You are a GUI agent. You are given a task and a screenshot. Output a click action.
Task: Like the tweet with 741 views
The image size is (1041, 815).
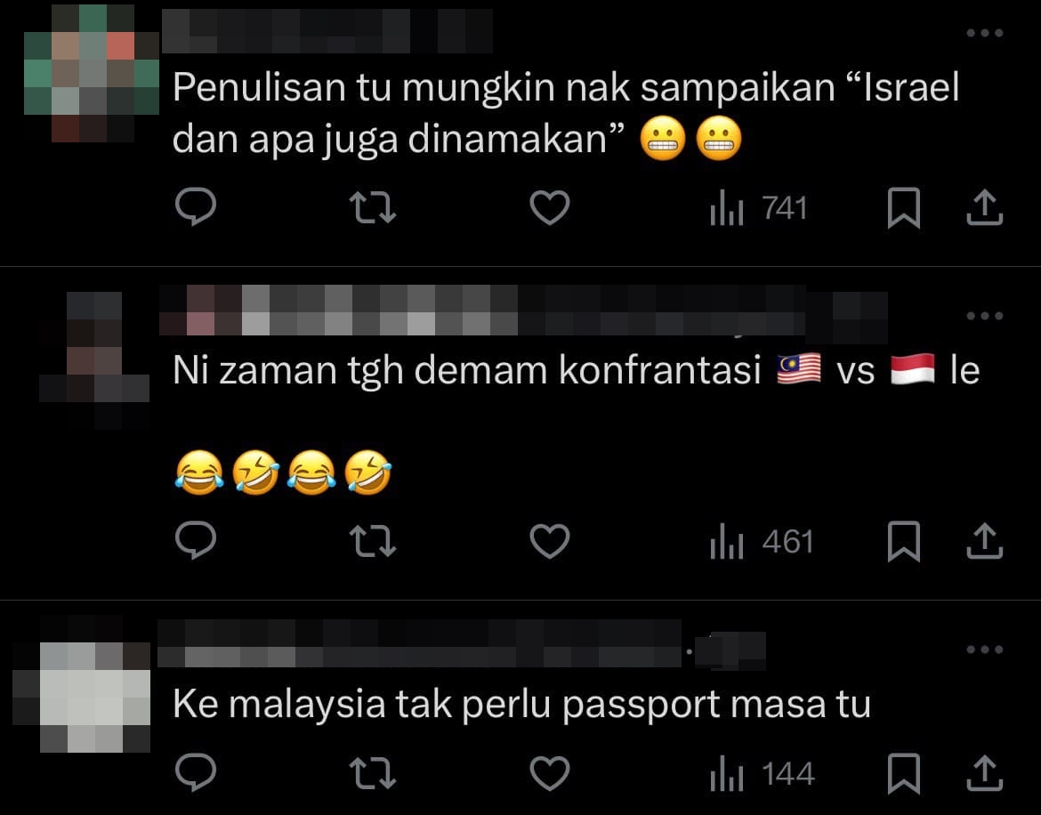[x=550, y=207]
